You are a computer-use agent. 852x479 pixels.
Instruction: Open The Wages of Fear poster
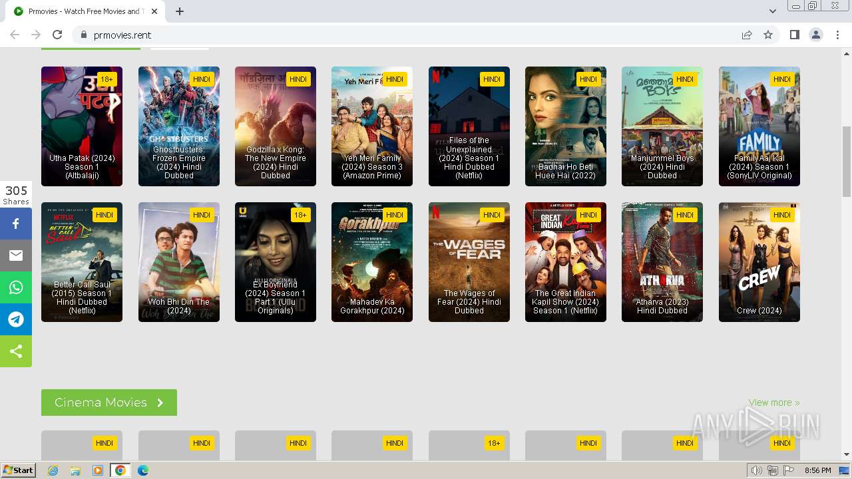(x=469, y=262)
